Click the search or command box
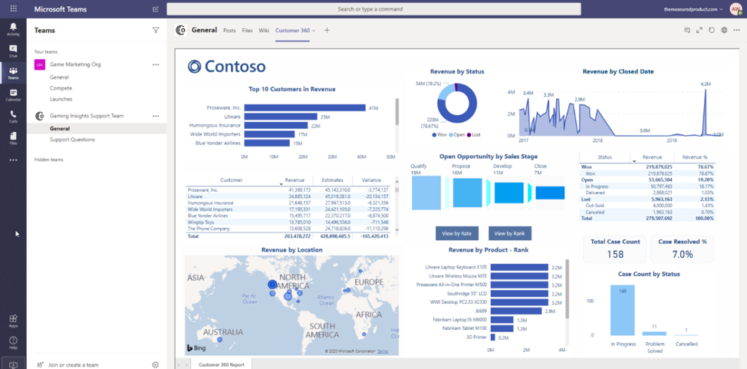The width and height of the screenshot is (747, 369). pos(368,9)
